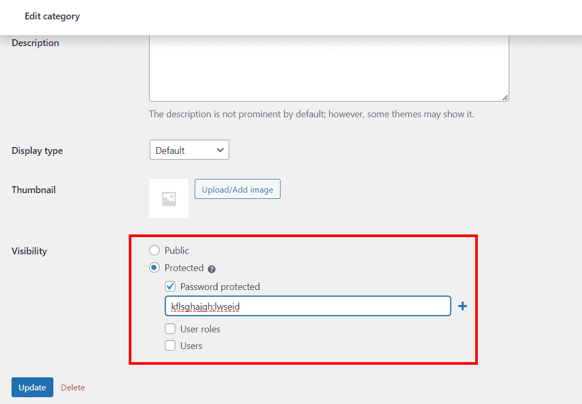
Task: Enable the Users checkbox
Action: [170, 345]
